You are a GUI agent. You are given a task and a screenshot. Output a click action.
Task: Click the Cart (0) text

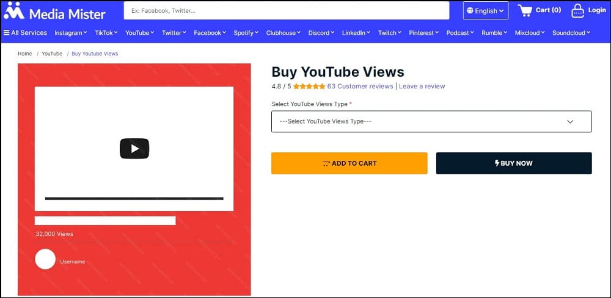548,10
